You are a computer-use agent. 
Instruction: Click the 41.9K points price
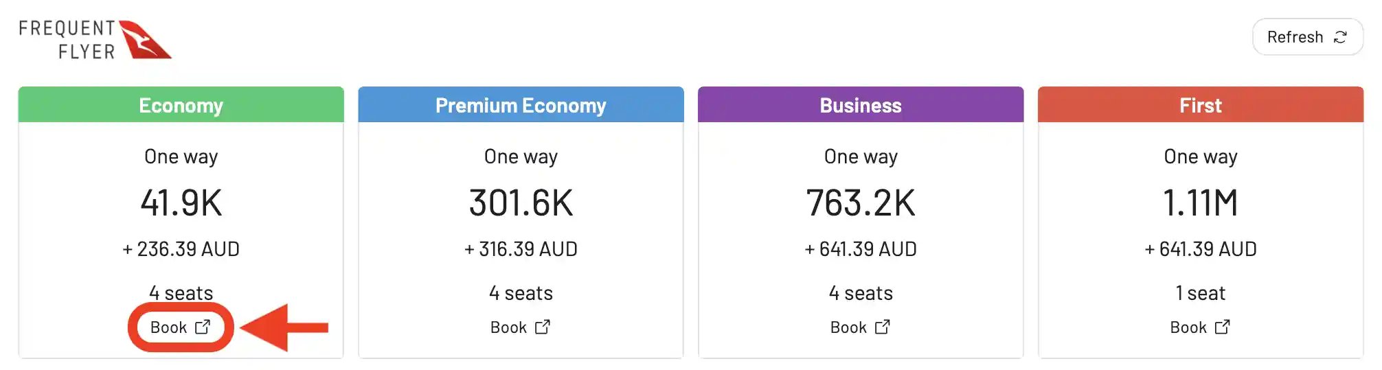coord(181,203)
